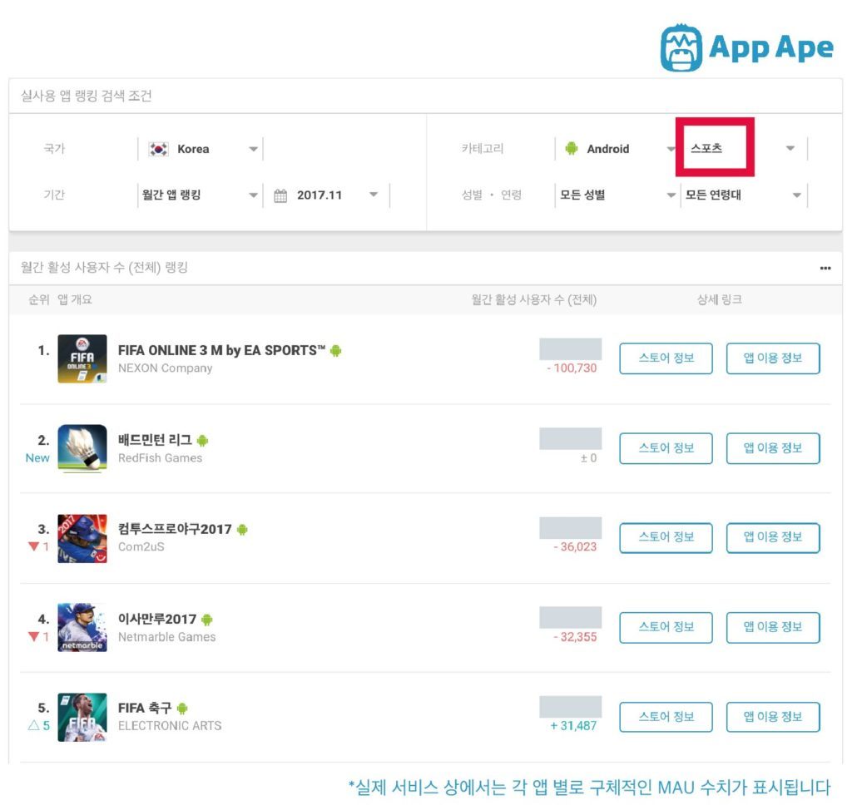Click the Android robot icon in category

(x=571, y=148)
